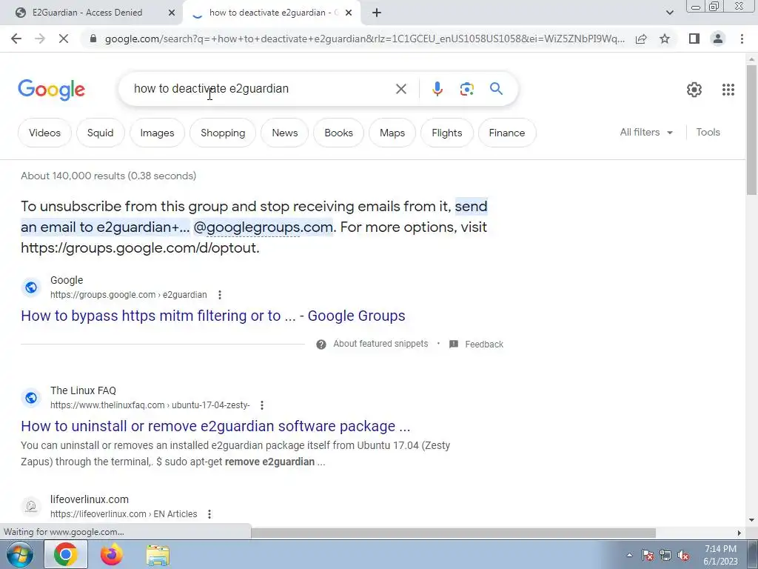Open the tab search chevron
The width and height of the screenshot is (758, 569).
click(669, 13)
